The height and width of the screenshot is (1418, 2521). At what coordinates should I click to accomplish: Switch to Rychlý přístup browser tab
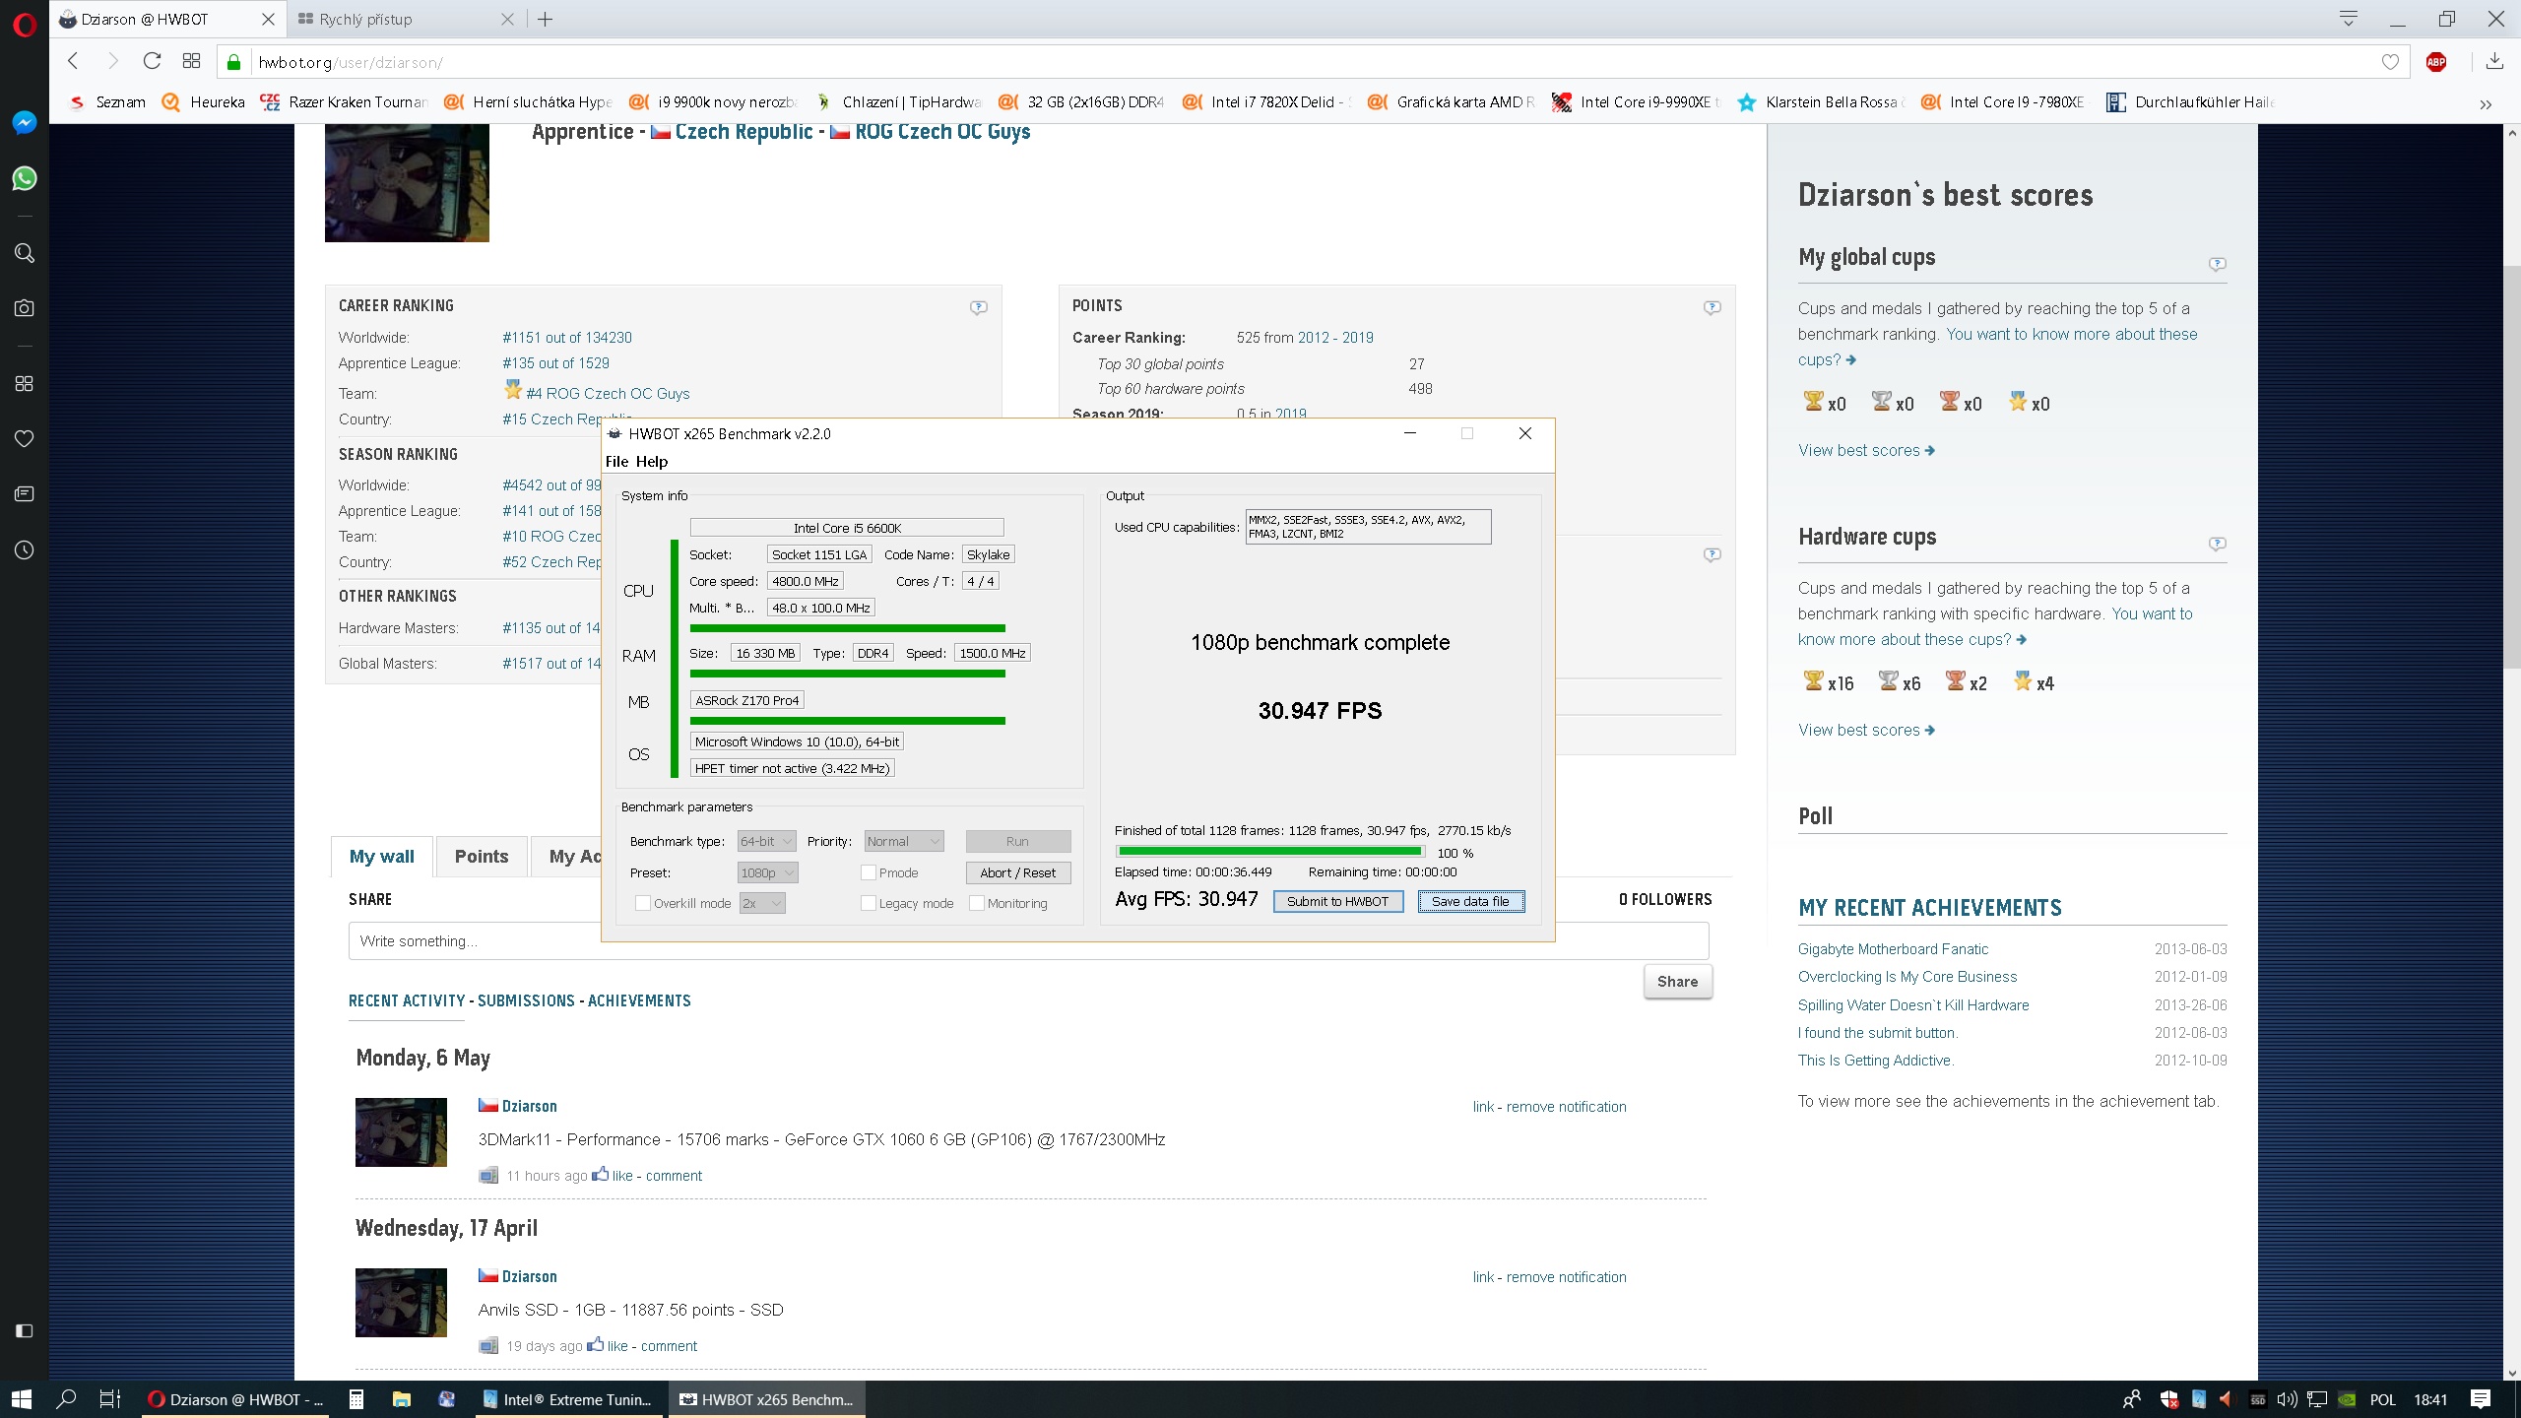404,19
